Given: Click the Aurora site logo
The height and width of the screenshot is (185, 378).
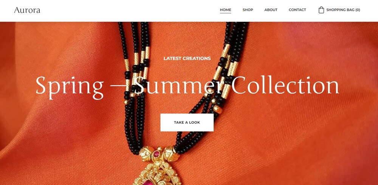Looking at the screenshot, I should 27,10.
